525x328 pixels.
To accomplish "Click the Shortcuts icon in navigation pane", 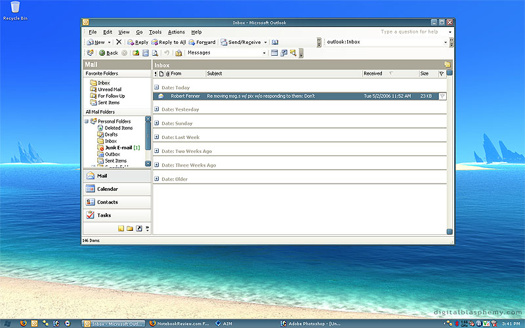I will (x=138, y=228).
